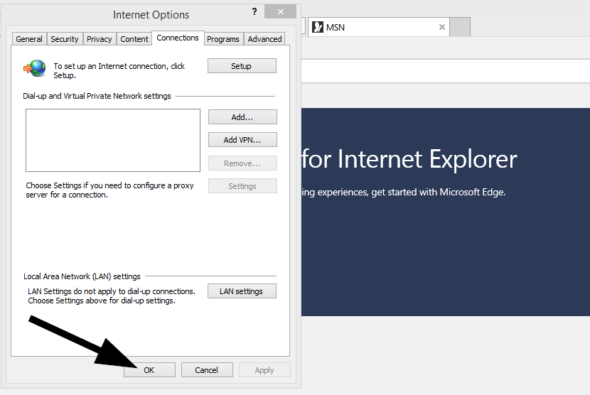Open LAN settings
This screenshot has width=590, height=395.
242,291
